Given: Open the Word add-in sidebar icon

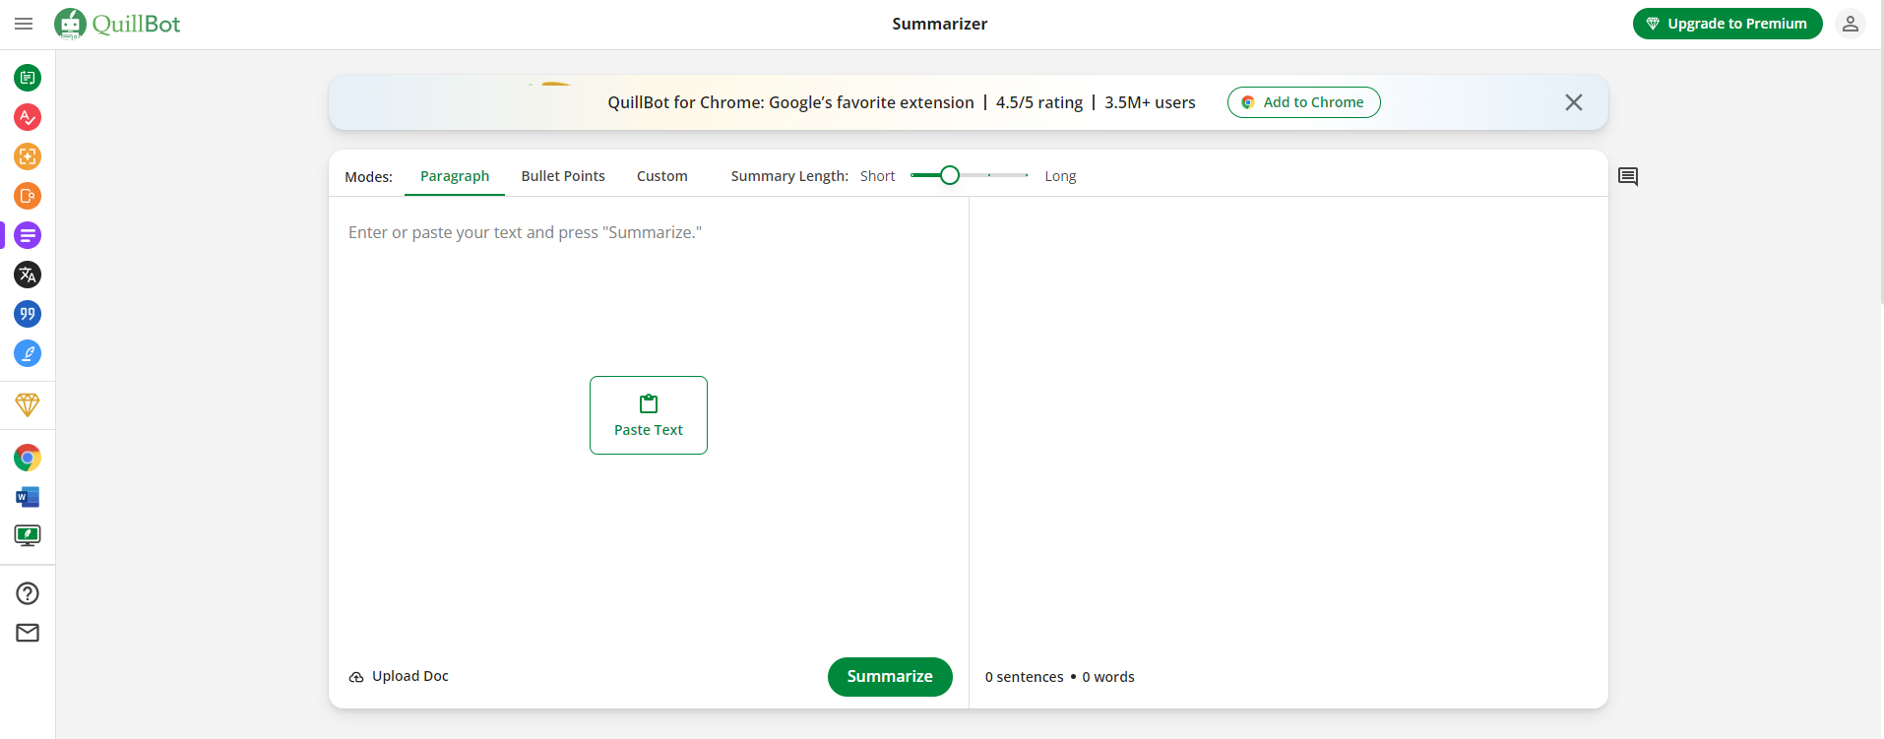Looking at the screenshot, I should (28, 497).
